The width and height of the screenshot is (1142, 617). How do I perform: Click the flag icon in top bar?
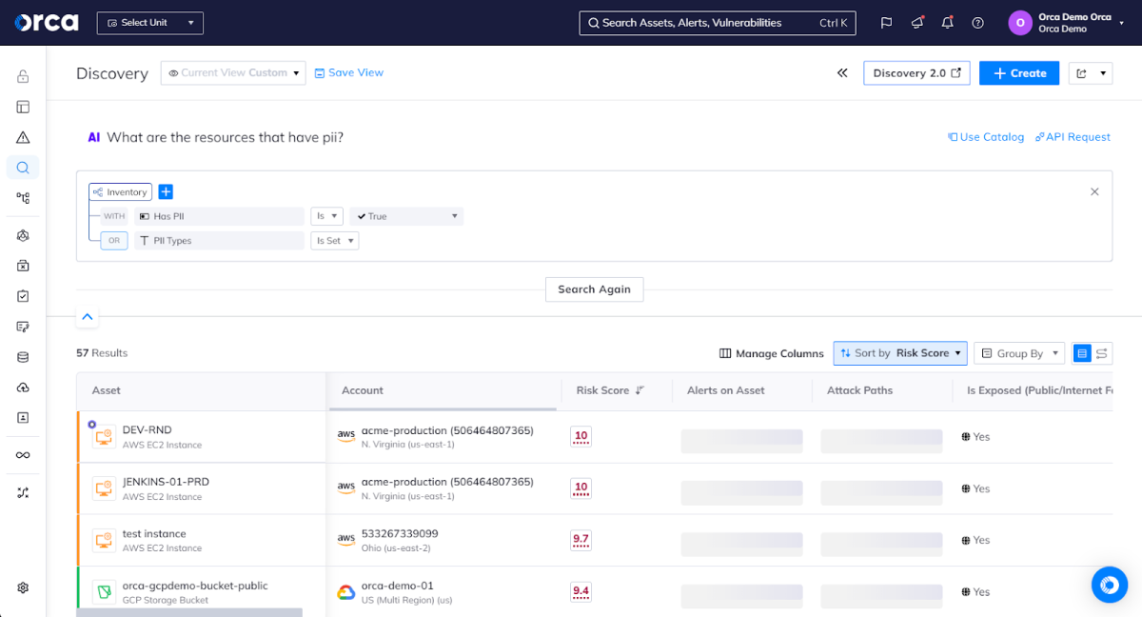886,23
